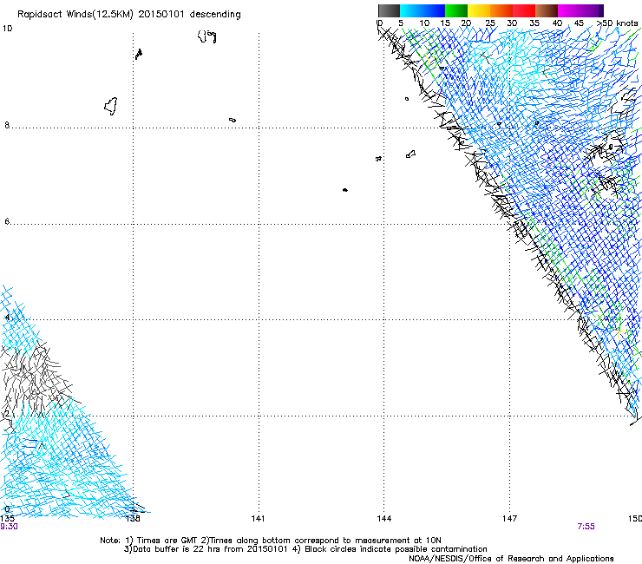
Task: Click the yellow 20-25 knots legend swatch
Action: (479, 10)
